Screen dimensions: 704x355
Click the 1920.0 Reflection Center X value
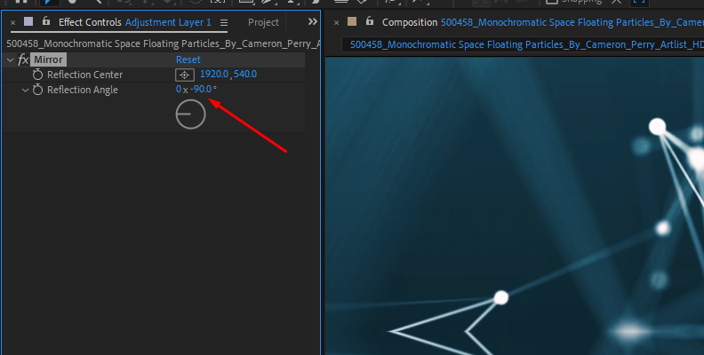tap(214, 74)
